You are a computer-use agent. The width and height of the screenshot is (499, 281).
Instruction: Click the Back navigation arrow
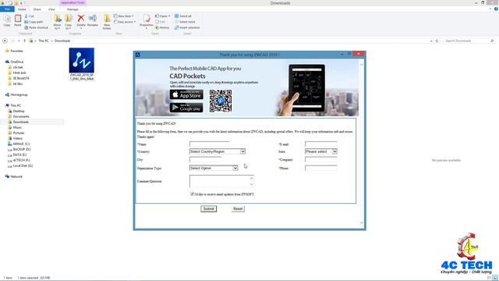tap(5, 41)
